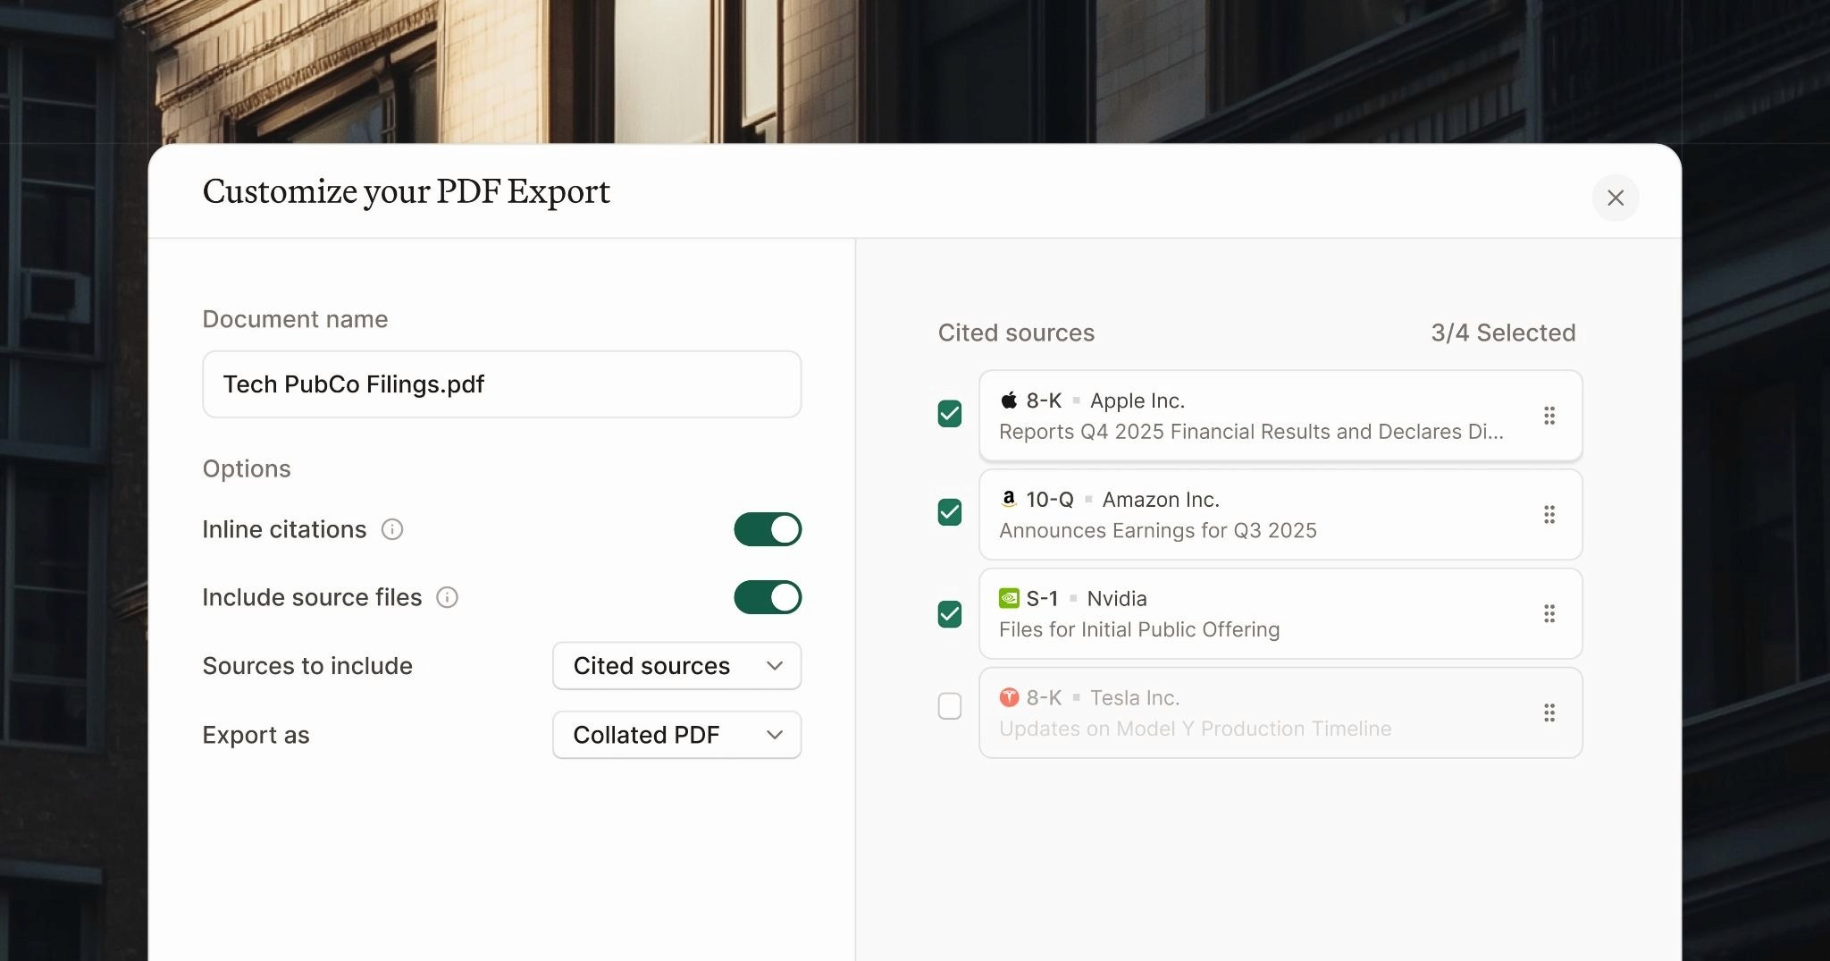Disable the Inline citations toggle
This screenshot has width=1830, height=961.
point(768,529)
